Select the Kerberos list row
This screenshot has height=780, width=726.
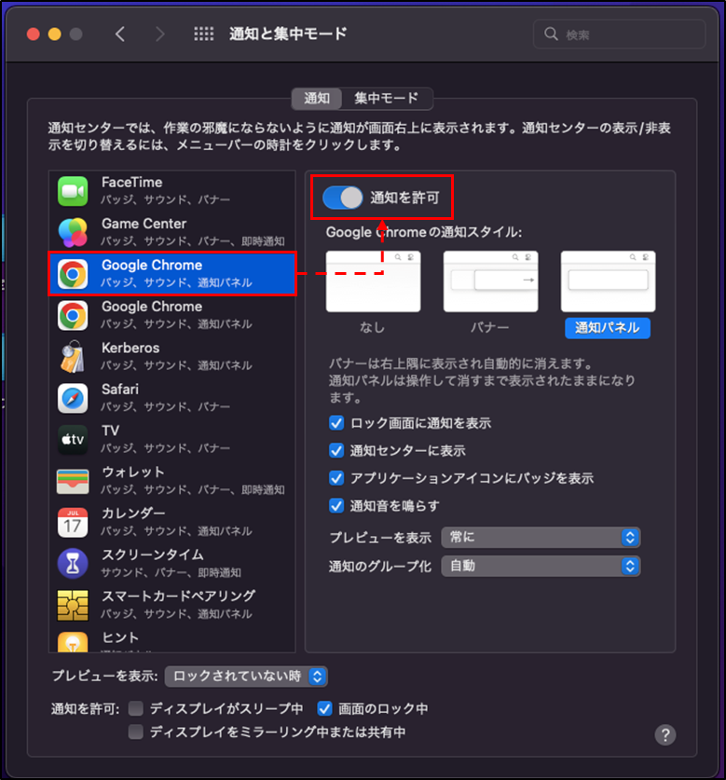(x=172, y=356)
